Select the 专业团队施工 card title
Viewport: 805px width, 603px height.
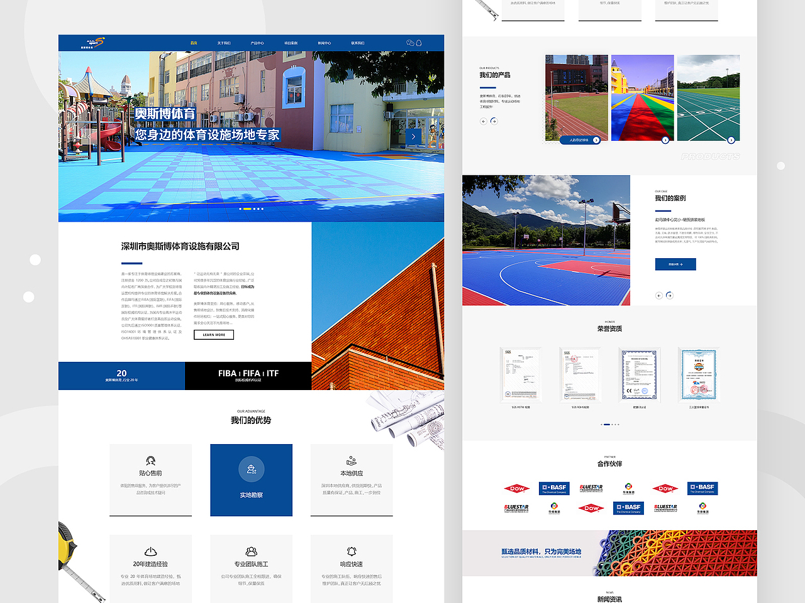[251, 564]
